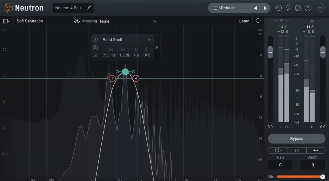Screen dimensions: 329x181
Task: Open Neutron preferences via the gear icon
Action: [x=298, y=8]
